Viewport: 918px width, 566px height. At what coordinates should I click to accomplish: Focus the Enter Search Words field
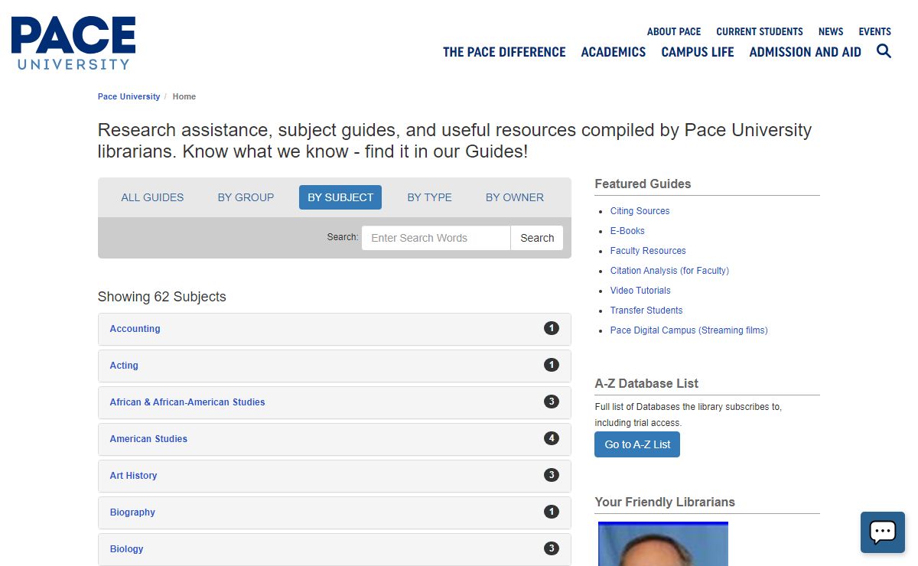pos(436,238)
